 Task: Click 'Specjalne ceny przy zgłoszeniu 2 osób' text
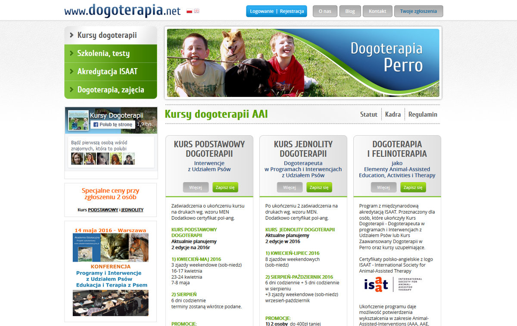click(x=111, y=194)
